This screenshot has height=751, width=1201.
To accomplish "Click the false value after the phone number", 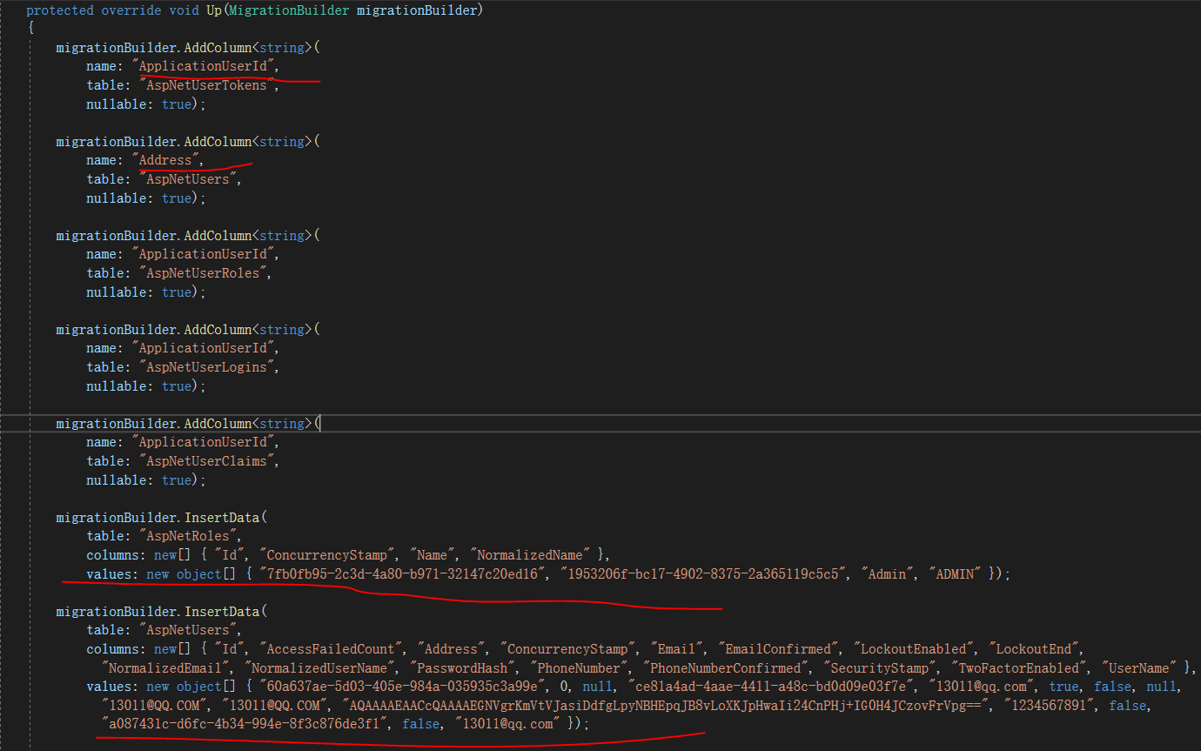I will point(1128,705).
